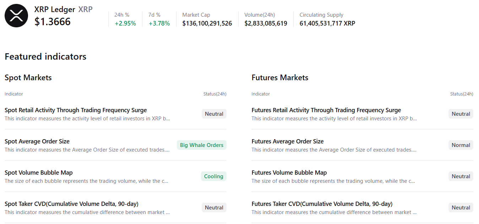Open the Futures Taker CVD 90-day indicator

(322, 204)
